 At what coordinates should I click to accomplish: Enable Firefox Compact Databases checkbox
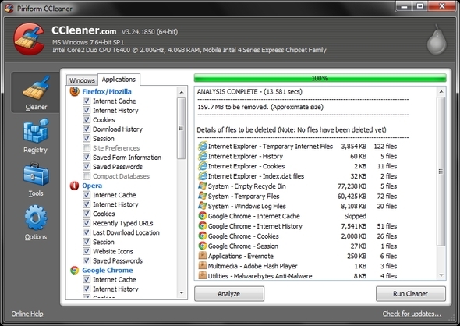pos(87,176)
